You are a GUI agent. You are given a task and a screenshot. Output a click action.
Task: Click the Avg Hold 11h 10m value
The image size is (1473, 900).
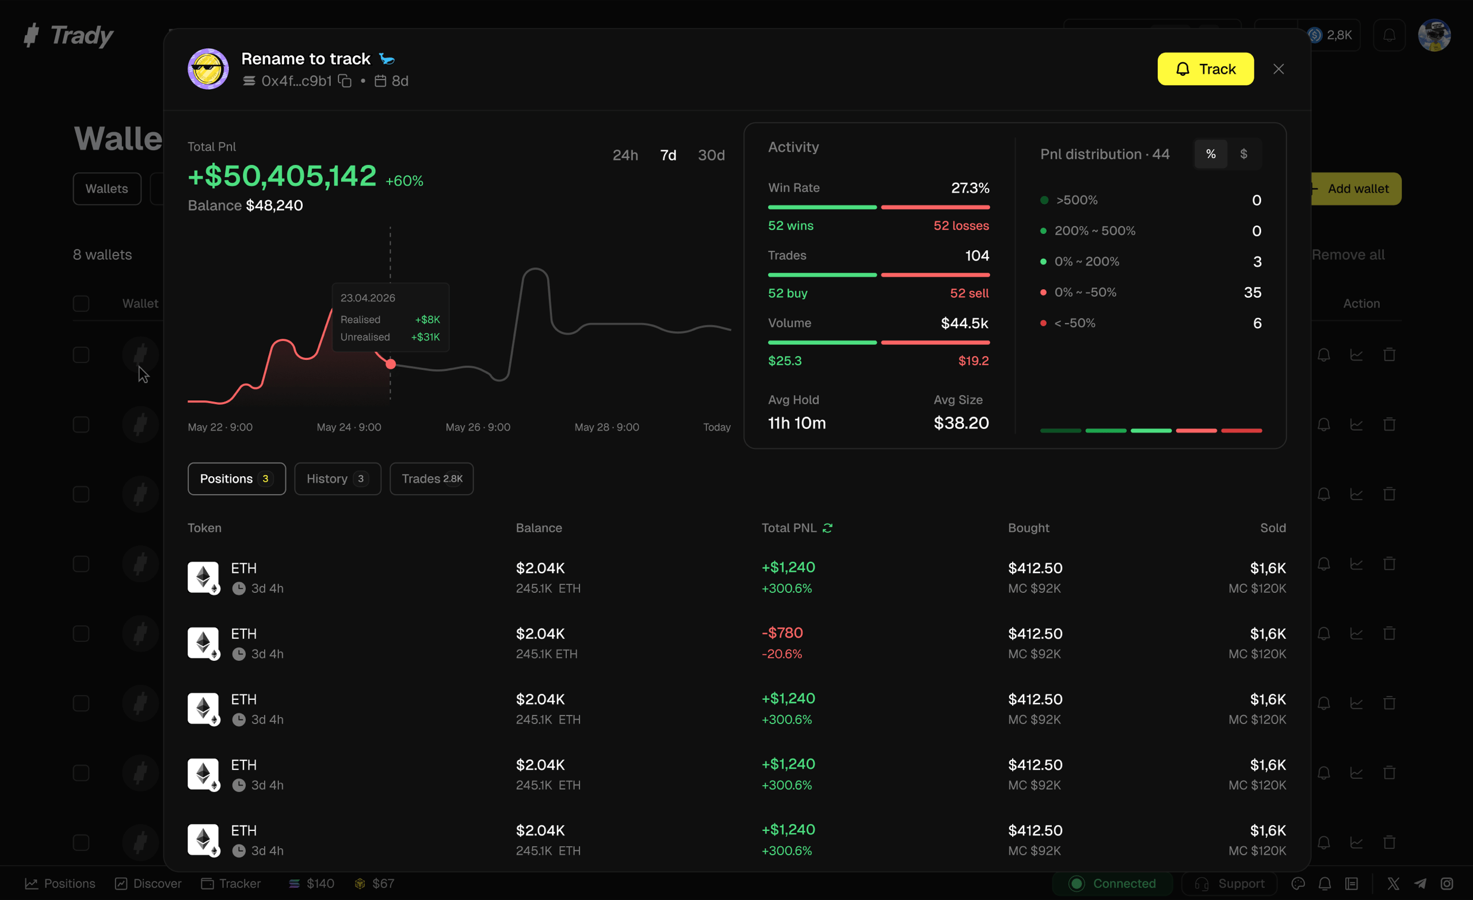(797, 423)
